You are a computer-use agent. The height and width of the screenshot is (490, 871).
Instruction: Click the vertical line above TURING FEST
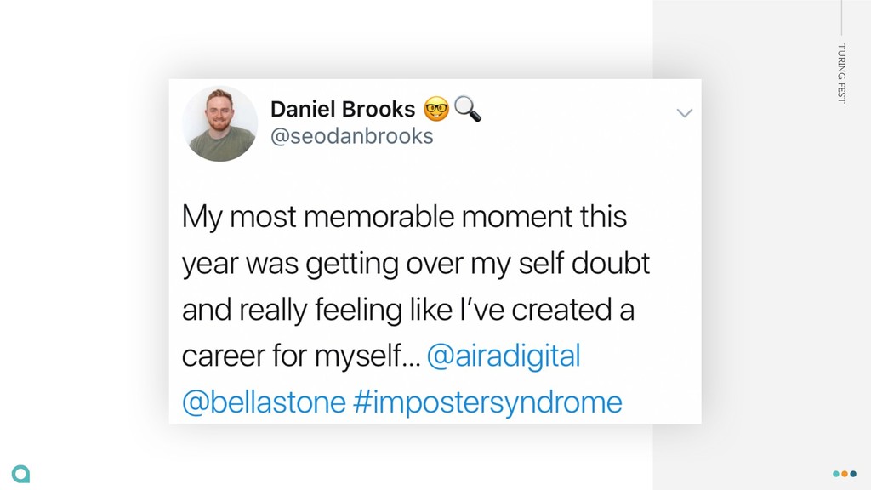841,18
